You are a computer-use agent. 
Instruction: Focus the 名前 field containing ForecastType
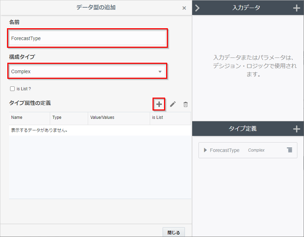87,38
